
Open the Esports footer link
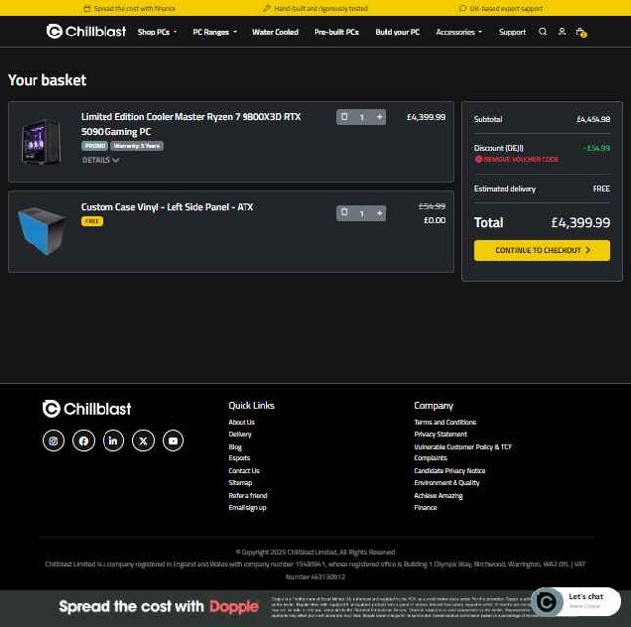click(x=239, y=458)
